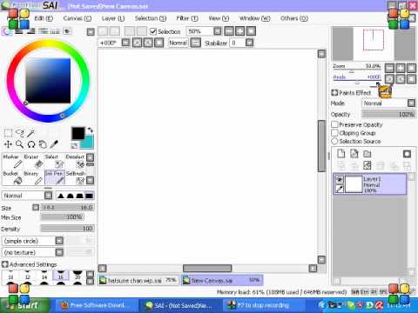Select the Eyedropper color picker tool
This screenshot has width=418, height=313.
[54, 144]
